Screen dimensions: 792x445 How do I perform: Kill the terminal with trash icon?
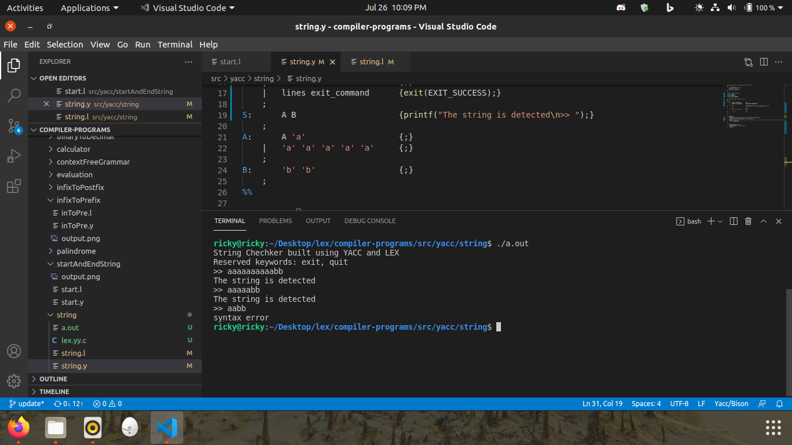[x=749, y=221]
